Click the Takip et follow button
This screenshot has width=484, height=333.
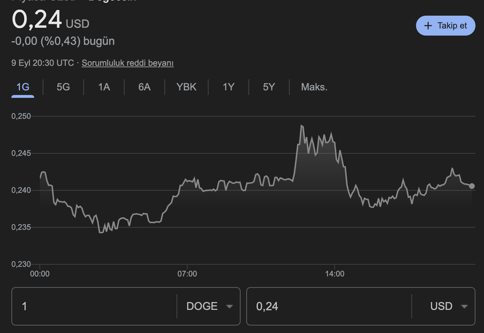point(446,26)
